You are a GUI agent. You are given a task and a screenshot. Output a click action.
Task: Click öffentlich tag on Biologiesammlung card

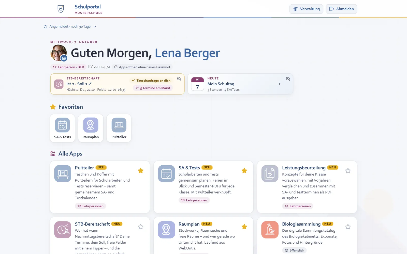point(294,250)
